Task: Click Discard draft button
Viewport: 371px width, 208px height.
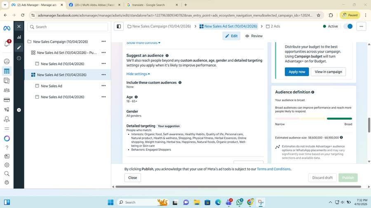Action: [x=322, y=178]
